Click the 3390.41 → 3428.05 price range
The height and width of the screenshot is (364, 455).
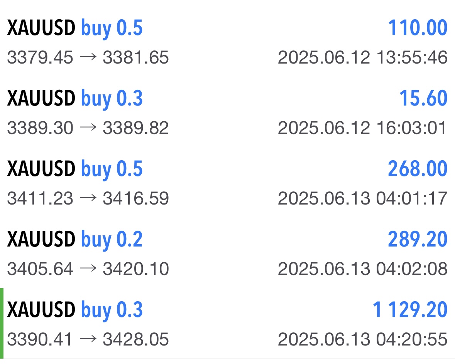(88, 340)
